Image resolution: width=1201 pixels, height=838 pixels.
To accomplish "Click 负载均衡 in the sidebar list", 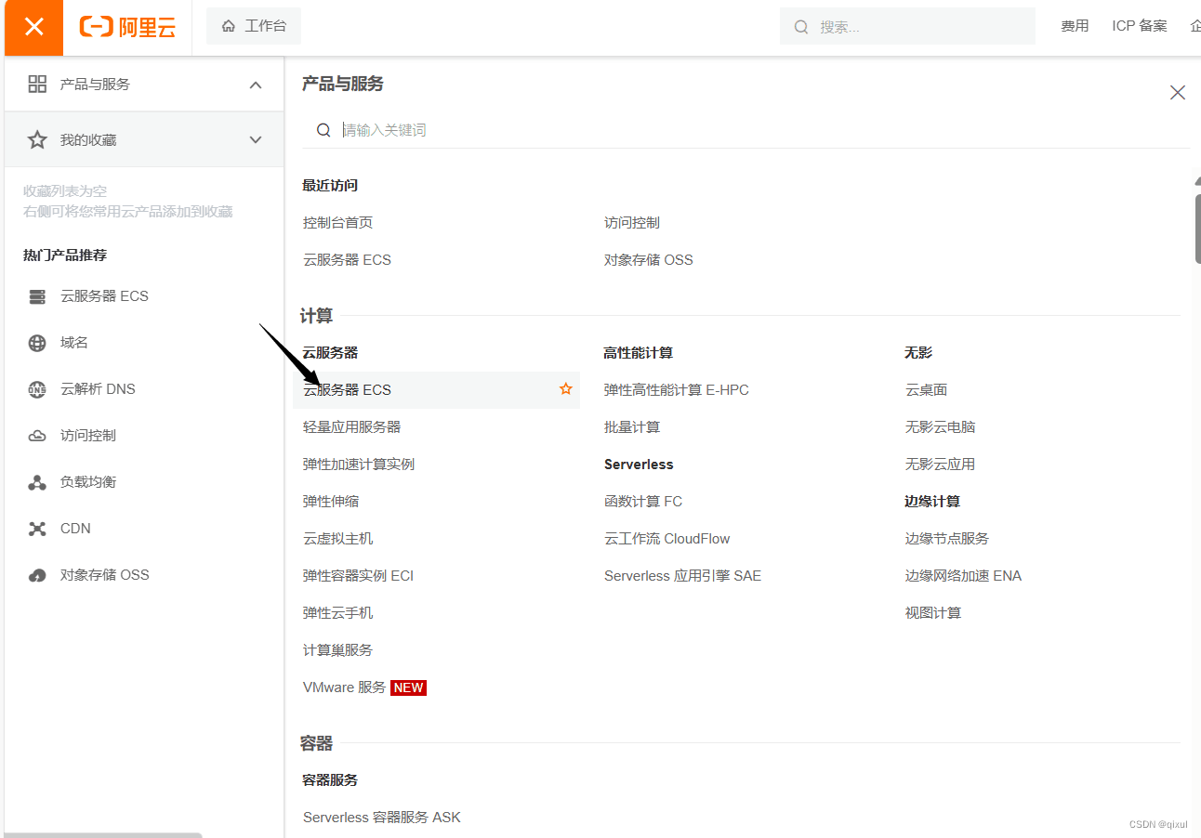I will tap(88, 482).
